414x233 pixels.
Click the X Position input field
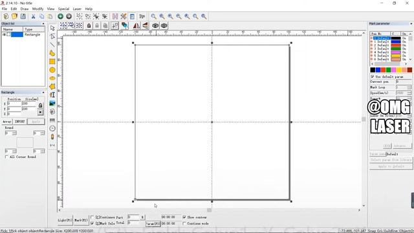pyautogui.click(x=14, y=104)
